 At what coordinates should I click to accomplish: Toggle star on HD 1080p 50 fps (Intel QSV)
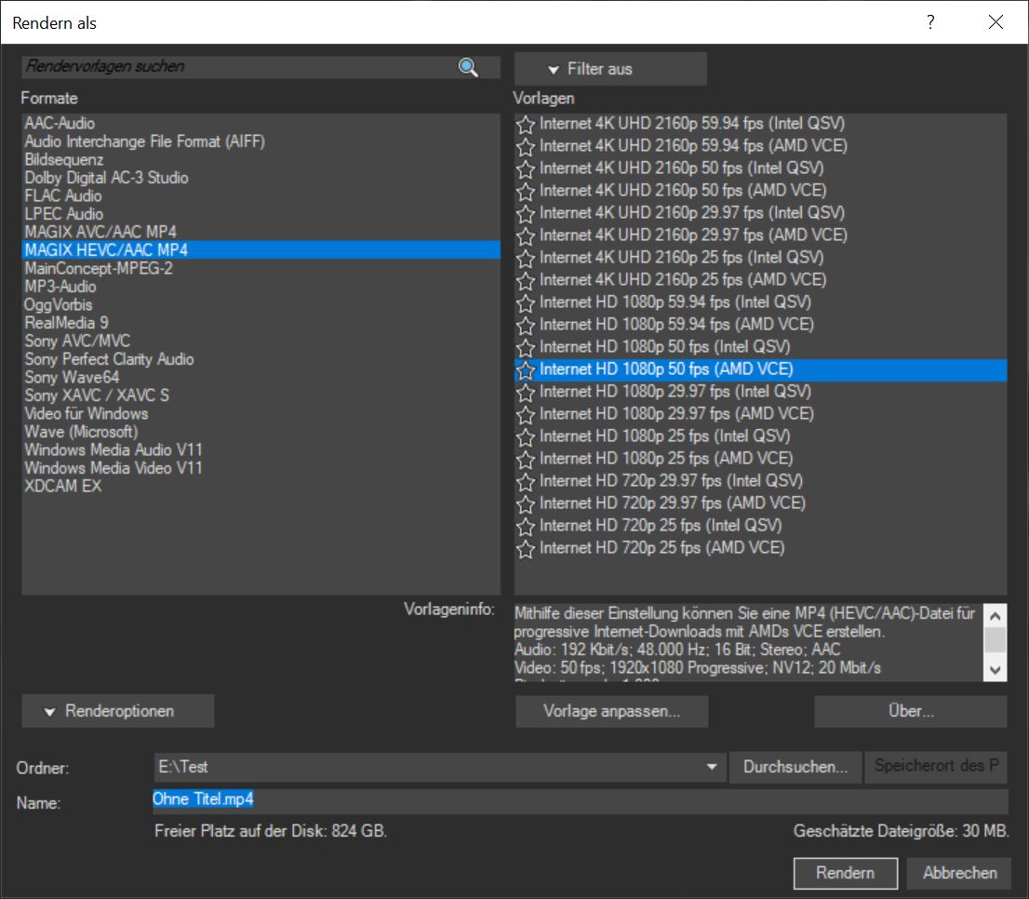[525, 347]
